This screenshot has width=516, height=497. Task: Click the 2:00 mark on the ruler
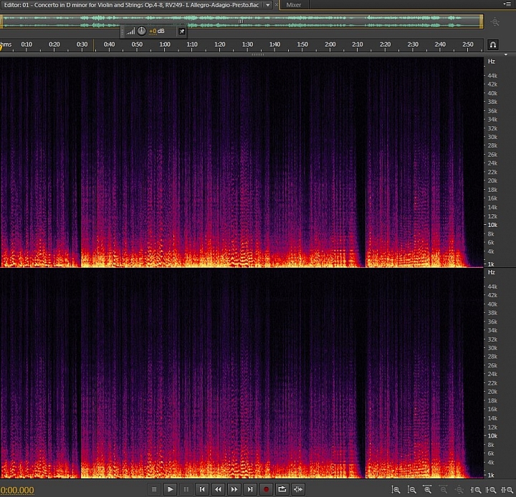tap(330, 44)
